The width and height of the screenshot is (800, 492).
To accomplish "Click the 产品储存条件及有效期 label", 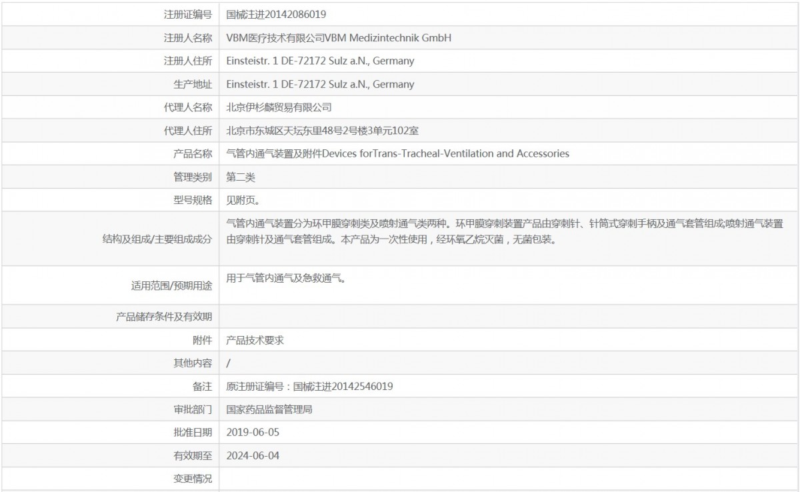I will pyautogui.click(x=164, y=317).
